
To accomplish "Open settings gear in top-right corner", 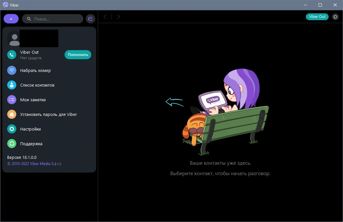I will (335, 17).
